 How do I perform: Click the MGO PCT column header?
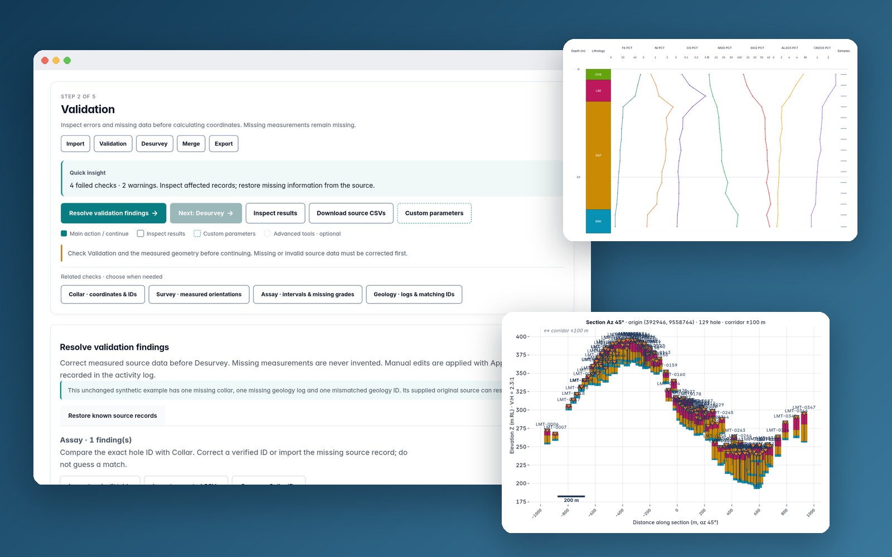click(725, 48)
